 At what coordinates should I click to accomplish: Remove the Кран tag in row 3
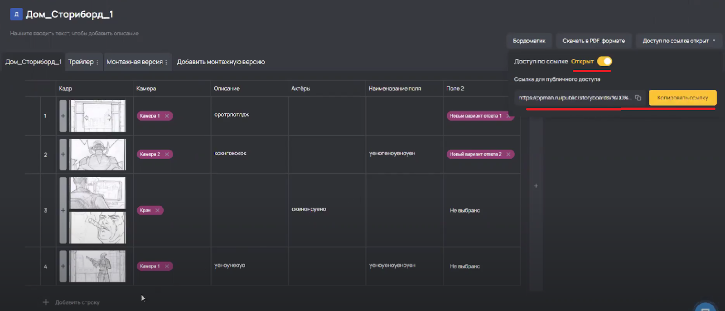click(x=157, y=210)
